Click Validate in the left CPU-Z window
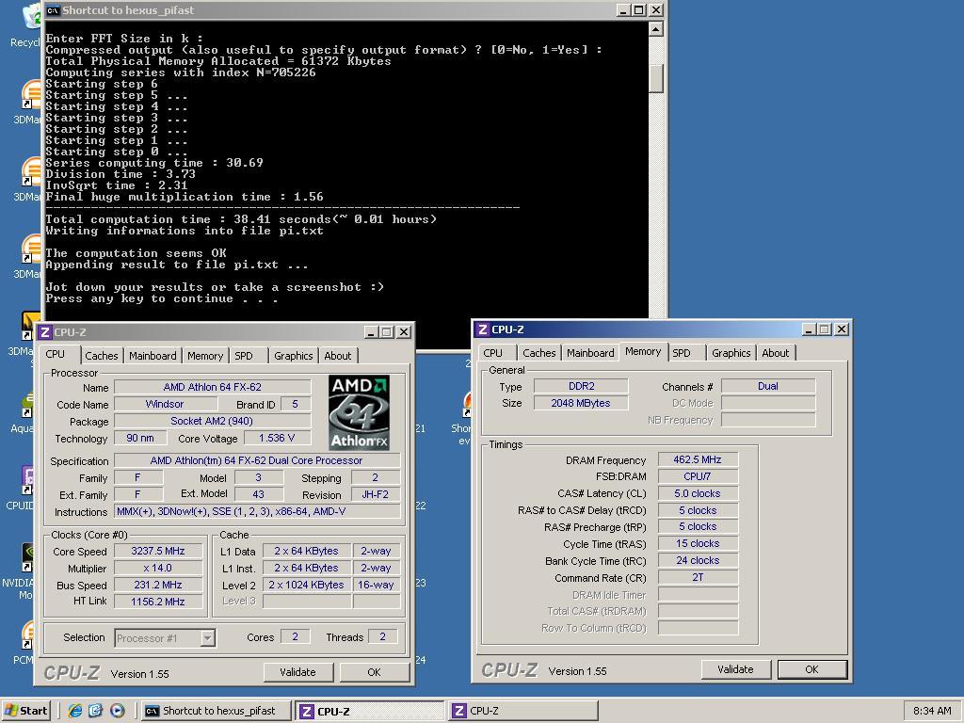 coord(297,672)
